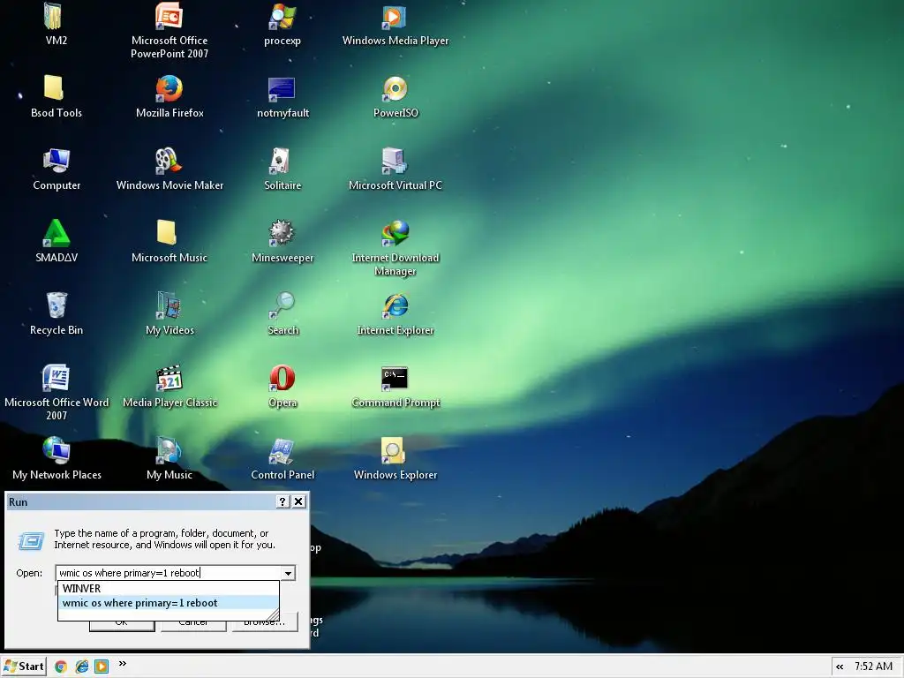Image resolution: width=904 pixels, height=678 pixels.
Task: Launch media player from quick launch bar
Action: click(102, 667)
